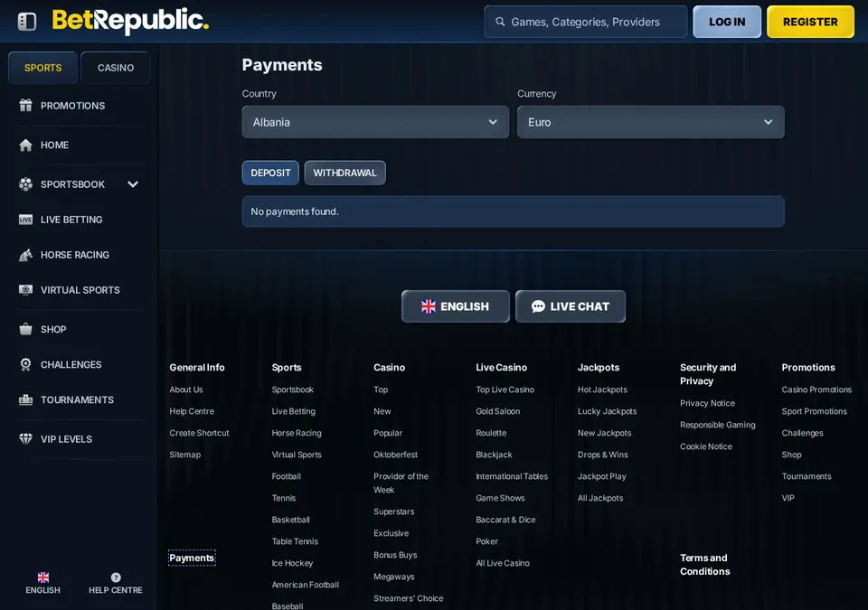Focus the Games, Categories, Providers search field
The image size is (868, 610).
[586, 22]
